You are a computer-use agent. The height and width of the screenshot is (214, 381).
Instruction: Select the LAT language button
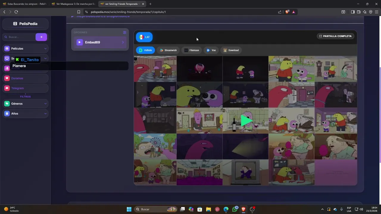pos(144,37)
